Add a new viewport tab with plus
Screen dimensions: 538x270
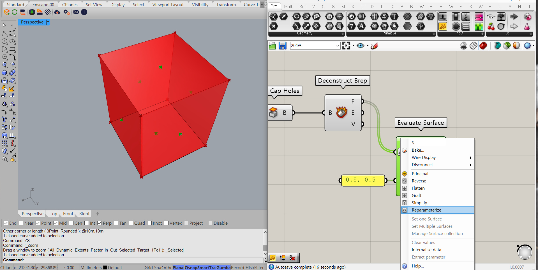[x=97, y=214]
